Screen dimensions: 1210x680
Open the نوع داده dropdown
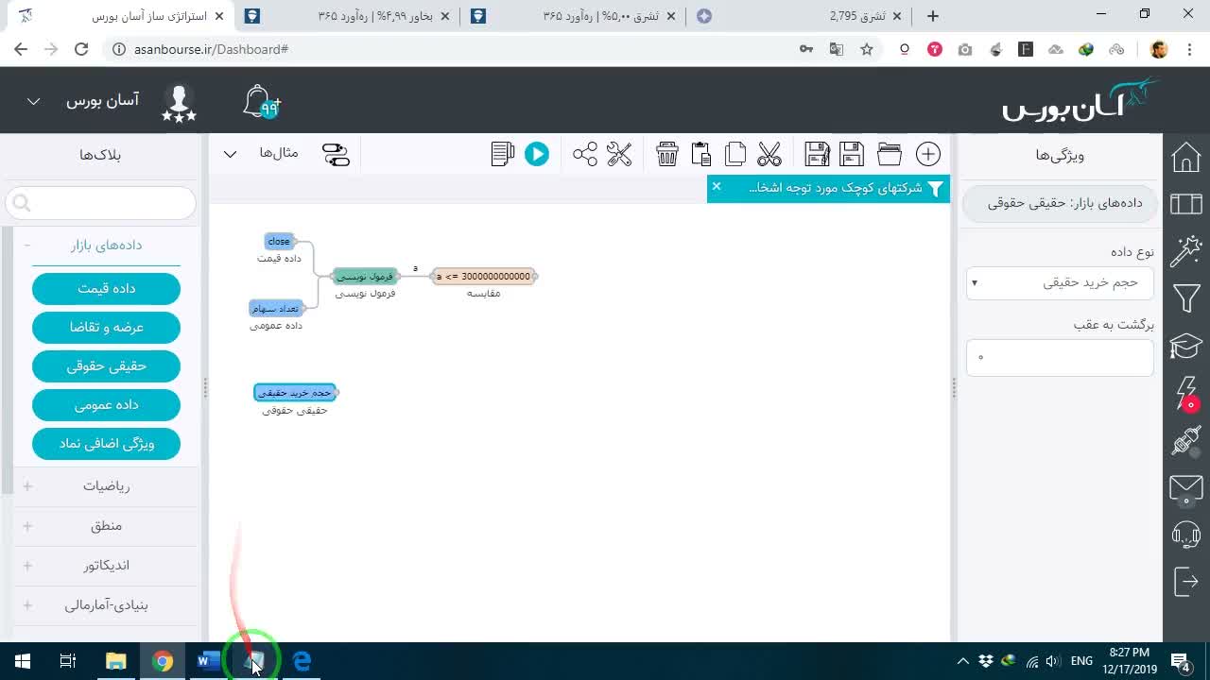1060,282
